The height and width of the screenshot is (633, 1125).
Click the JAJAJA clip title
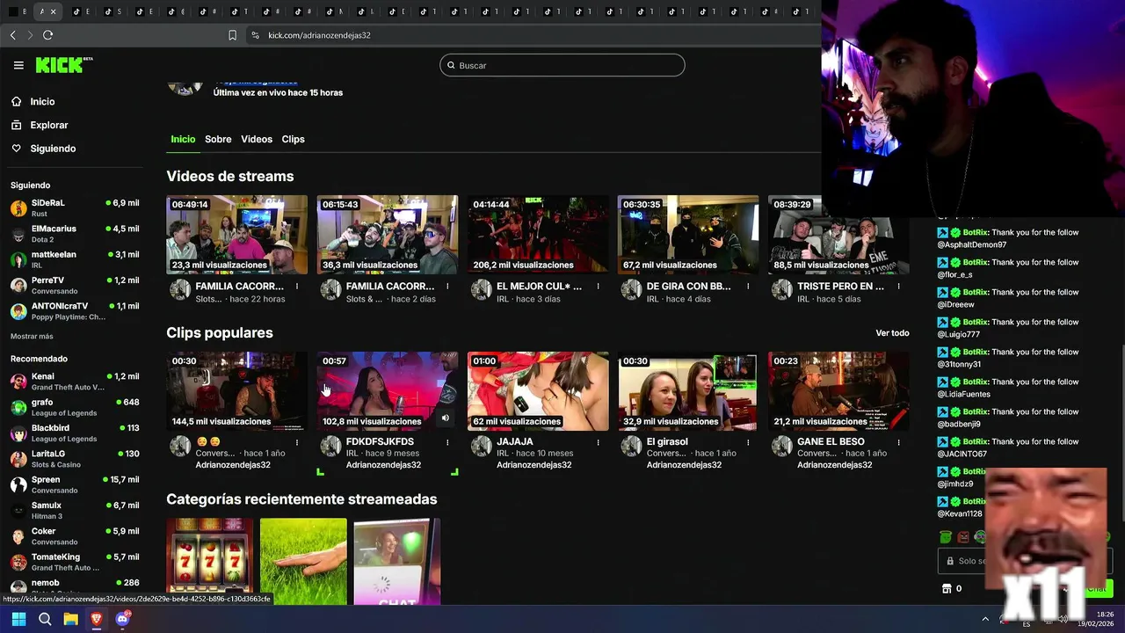[515, 442]
